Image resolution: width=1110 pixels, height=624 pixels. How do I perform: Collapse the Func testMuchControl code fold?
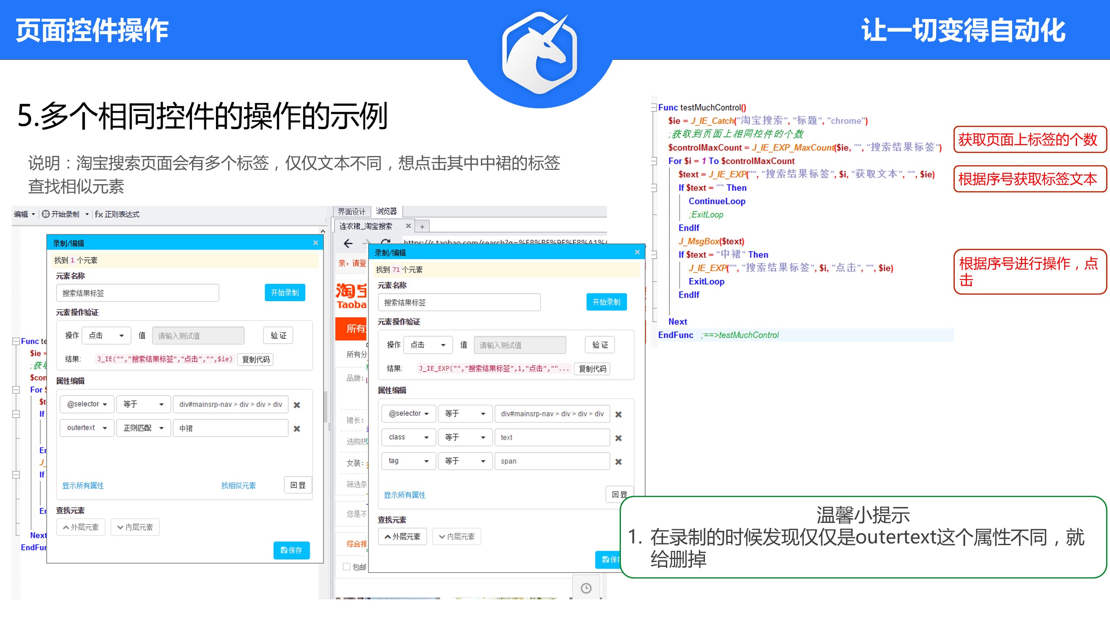pos(654,107)
